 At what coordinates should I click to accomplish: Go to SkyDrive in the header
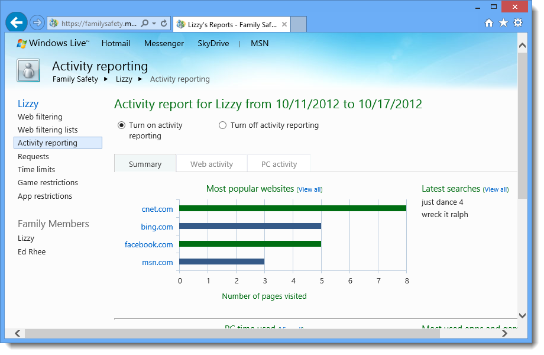[x=213, y=43]
